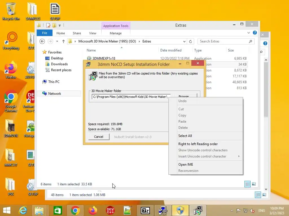The height and width of the screenshot is (216, 289).
Task: Launch Firefox desktop shortcut
Action: [x=11, y=70]
